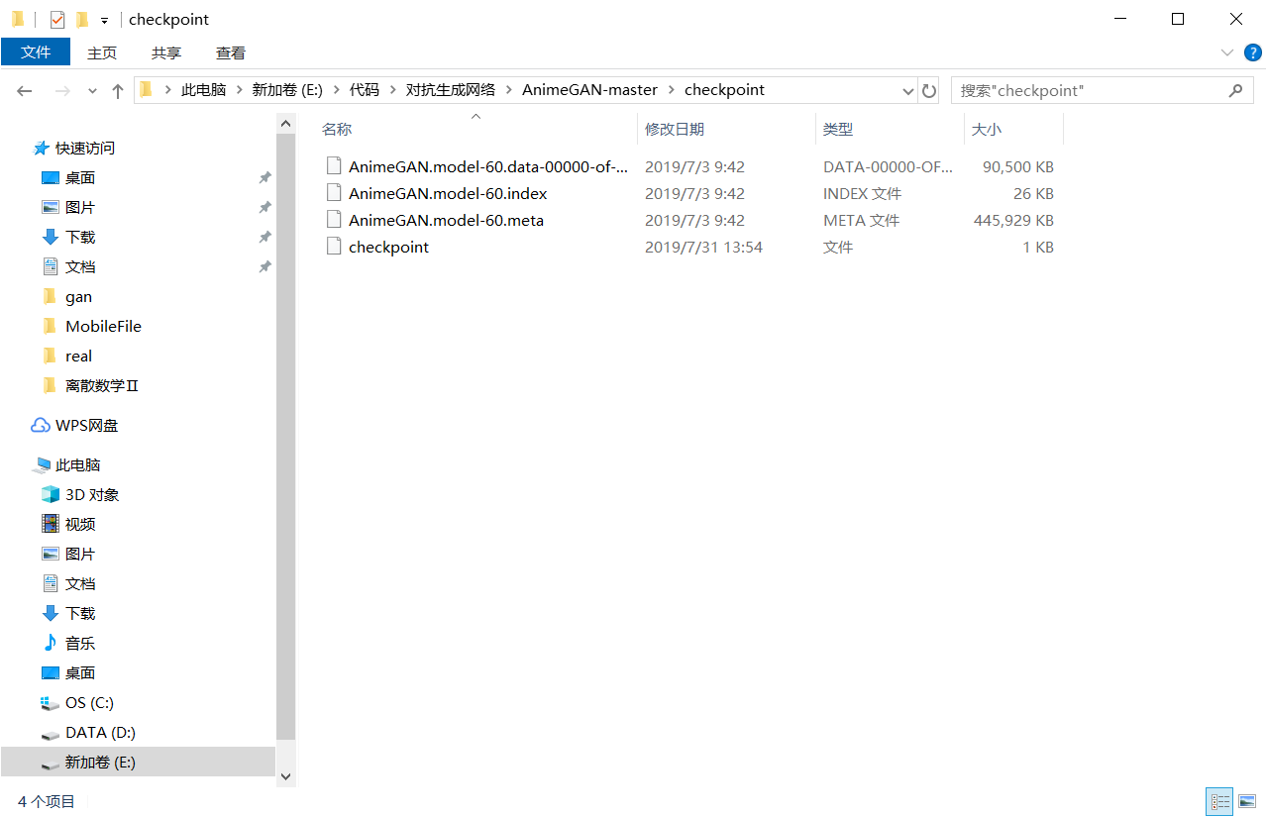Select the AnimeGAN.model-60.data-00000-of file
This screenshot has height=817, width=1267.
(488, 166)
